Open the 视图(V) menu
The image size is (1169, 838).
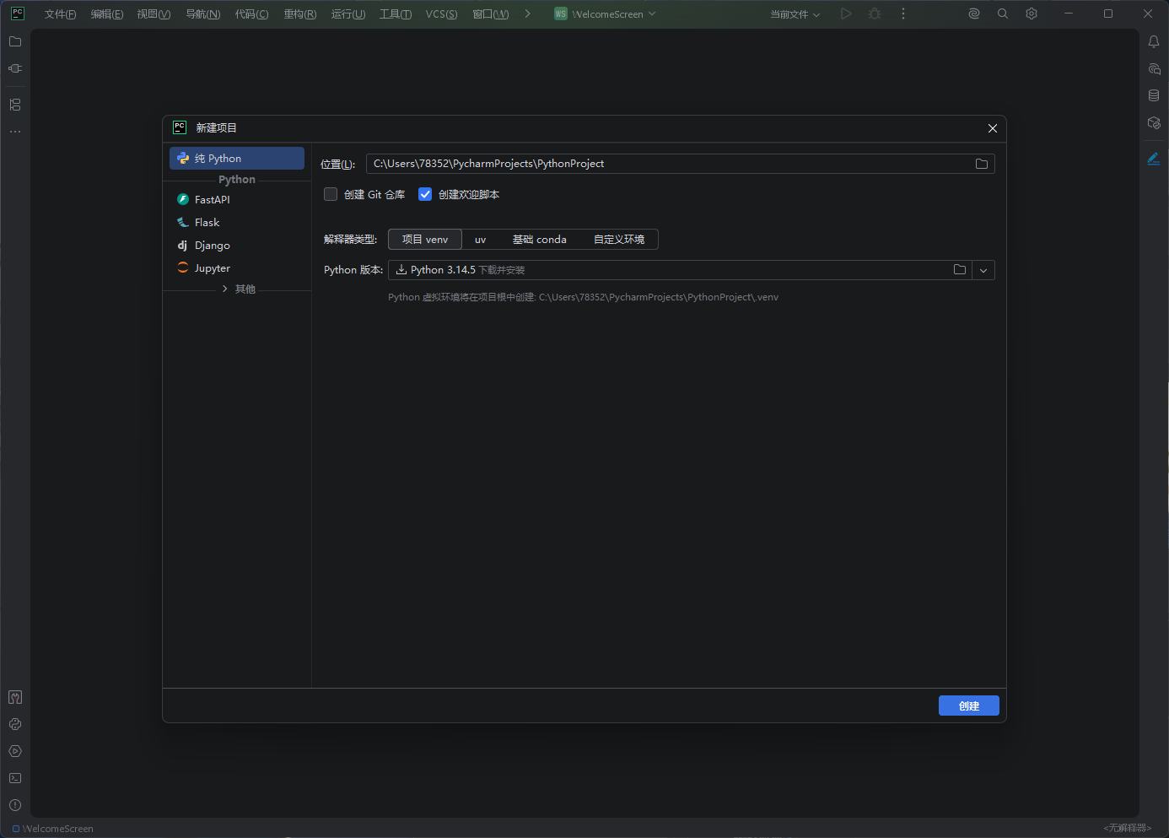click(x=154, y=14)
